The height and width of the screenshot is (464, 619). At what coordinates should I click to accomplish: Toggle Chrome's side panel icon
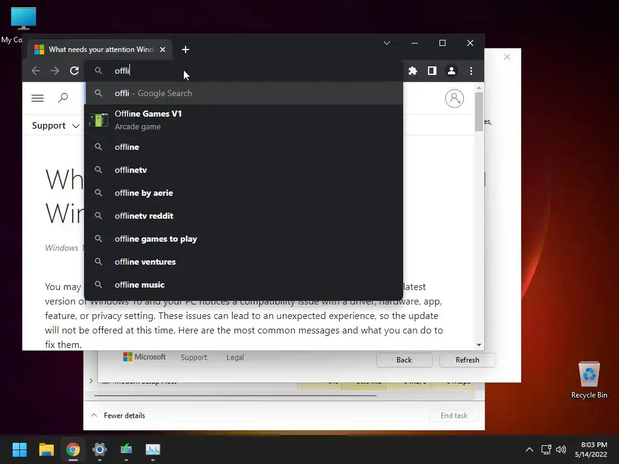(432, 71)
